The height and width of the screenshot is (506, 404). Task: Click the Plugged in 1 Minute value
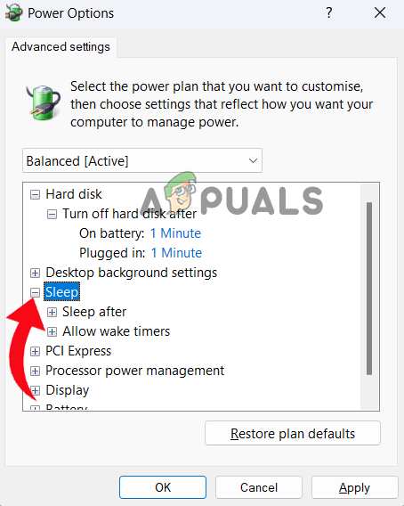pyautogui.click(x=176, y=253)
